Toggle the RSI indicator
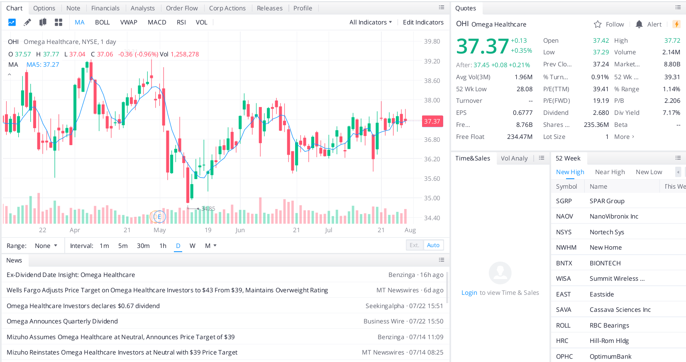Viewport: 686px width, 362px height. click(181, 22)
